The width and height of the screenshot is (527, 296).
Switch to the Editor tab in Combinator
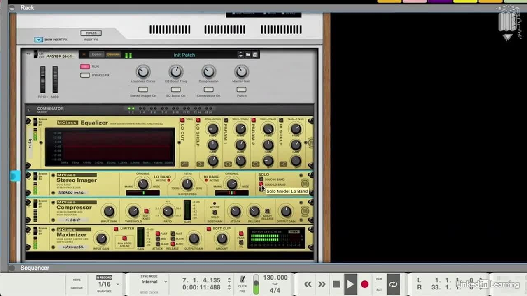96,55
